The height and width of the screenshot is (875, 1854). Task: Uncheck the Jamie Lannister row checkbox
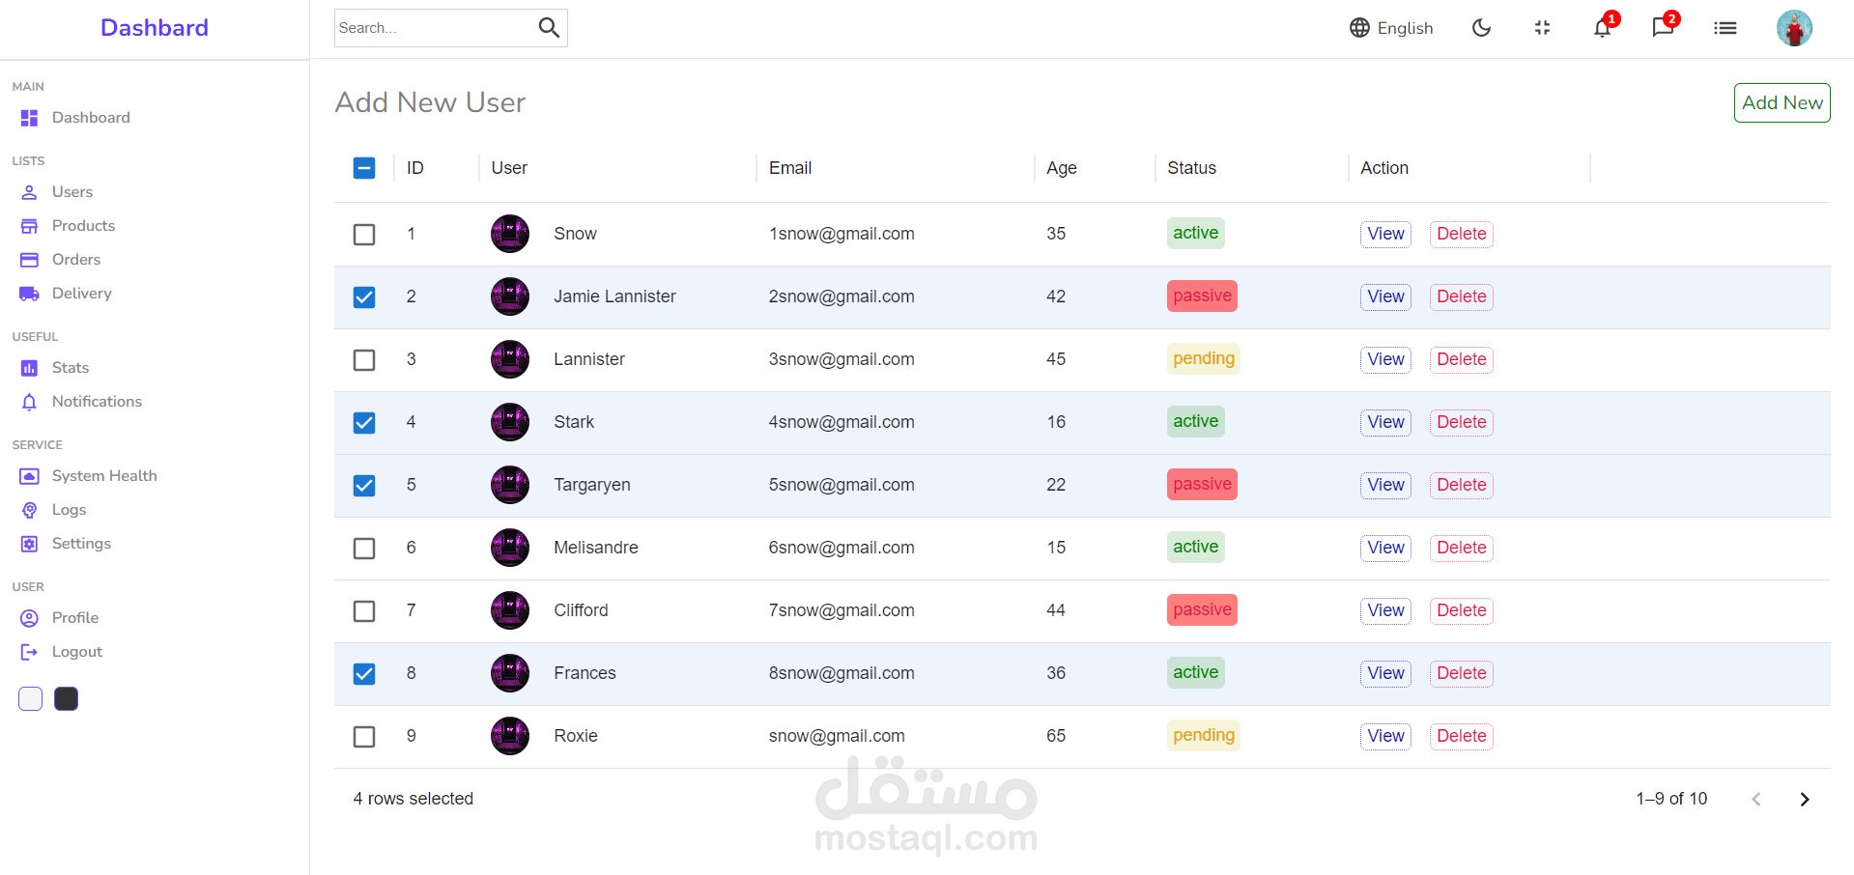[x=364, y=297]
